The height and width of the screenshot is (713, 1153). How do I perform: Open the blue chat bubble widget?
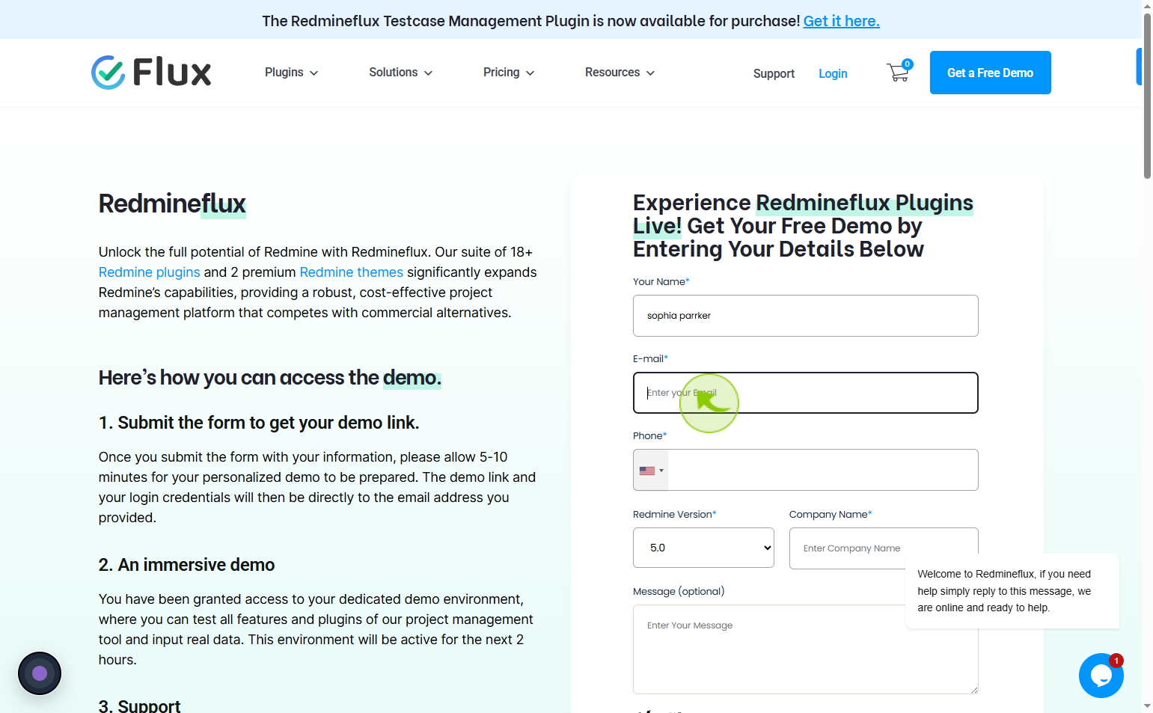point(1101,676)
